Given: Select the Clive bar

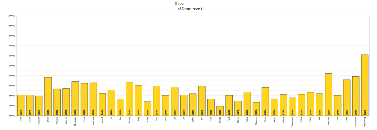Looking at the screenshot, I should (x=338, y=106).
